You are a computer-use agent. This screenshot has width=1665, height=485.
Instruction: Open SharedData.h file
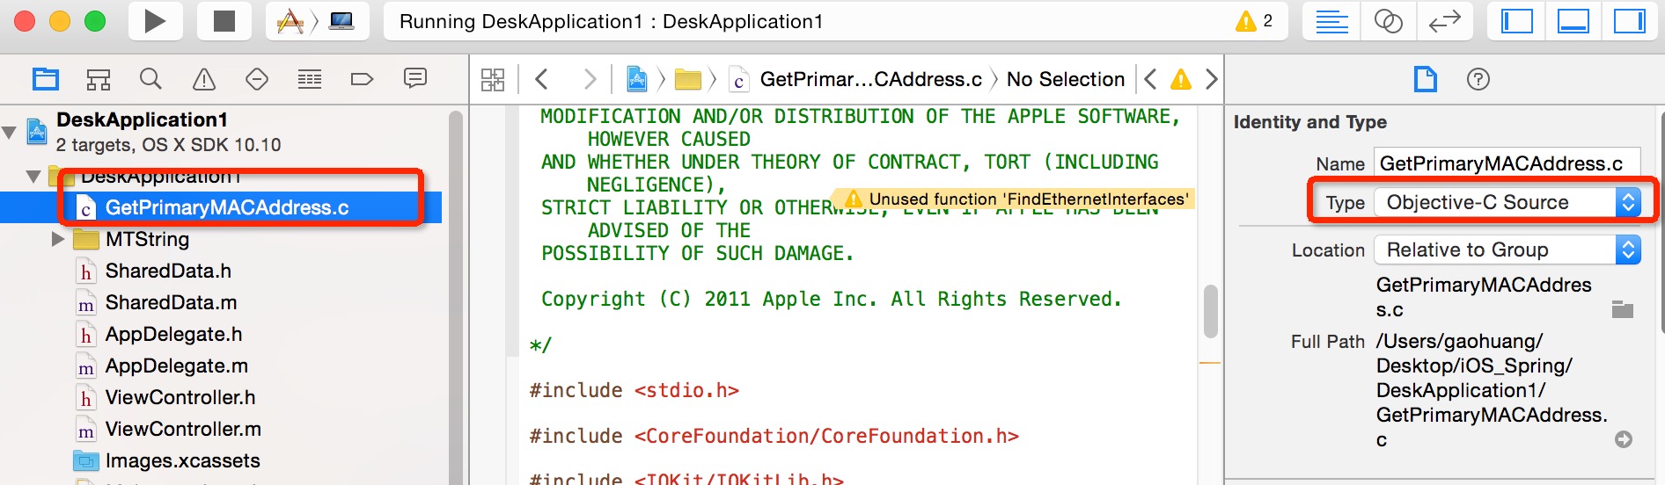tap(168, 271)
